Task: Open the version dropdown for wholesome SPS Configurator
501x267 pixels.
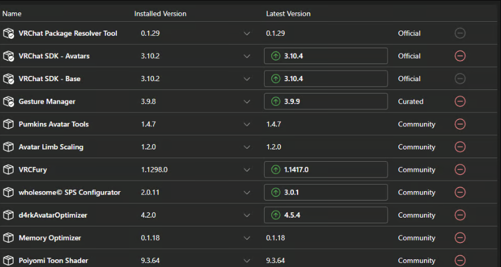Action: pos(247,192)
